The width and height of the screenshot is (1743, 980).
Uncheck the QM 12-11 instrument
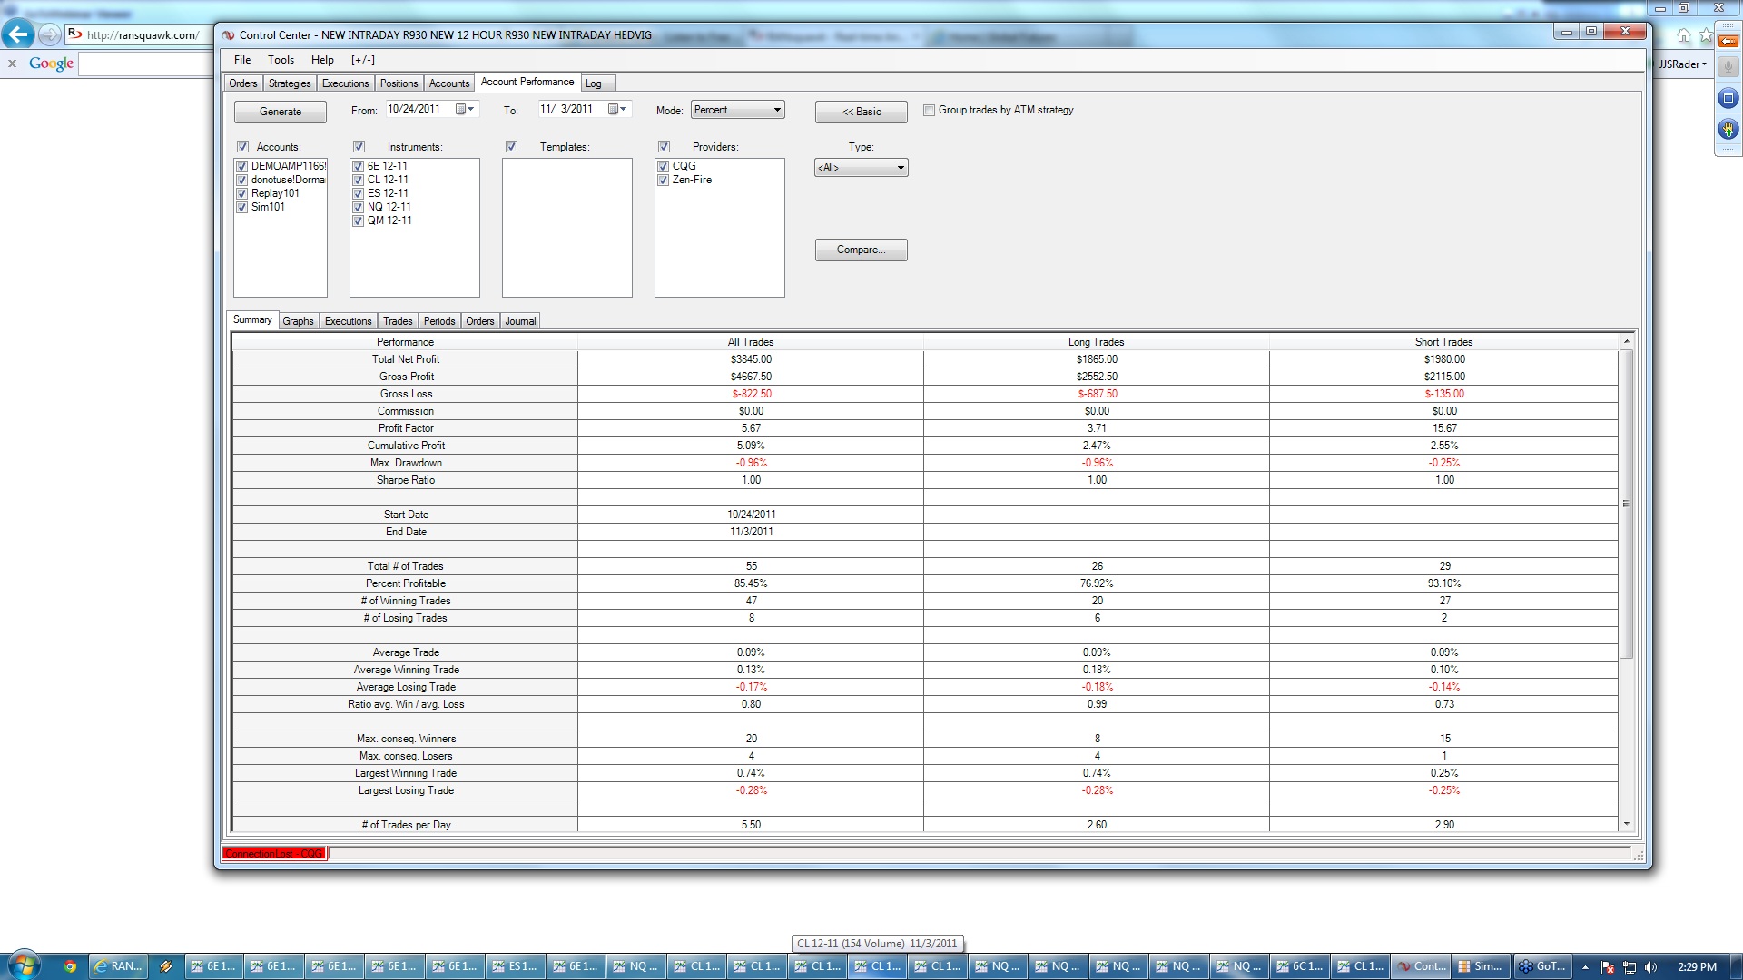click(358, 221)
